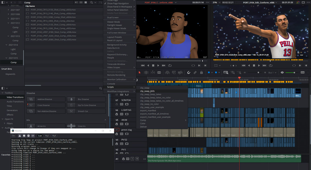Choose the Blur Dissolve transition
The image size is (311, 170).
(86, 99)
